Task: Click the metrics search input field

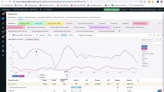Action: click(x=152, y=43)
